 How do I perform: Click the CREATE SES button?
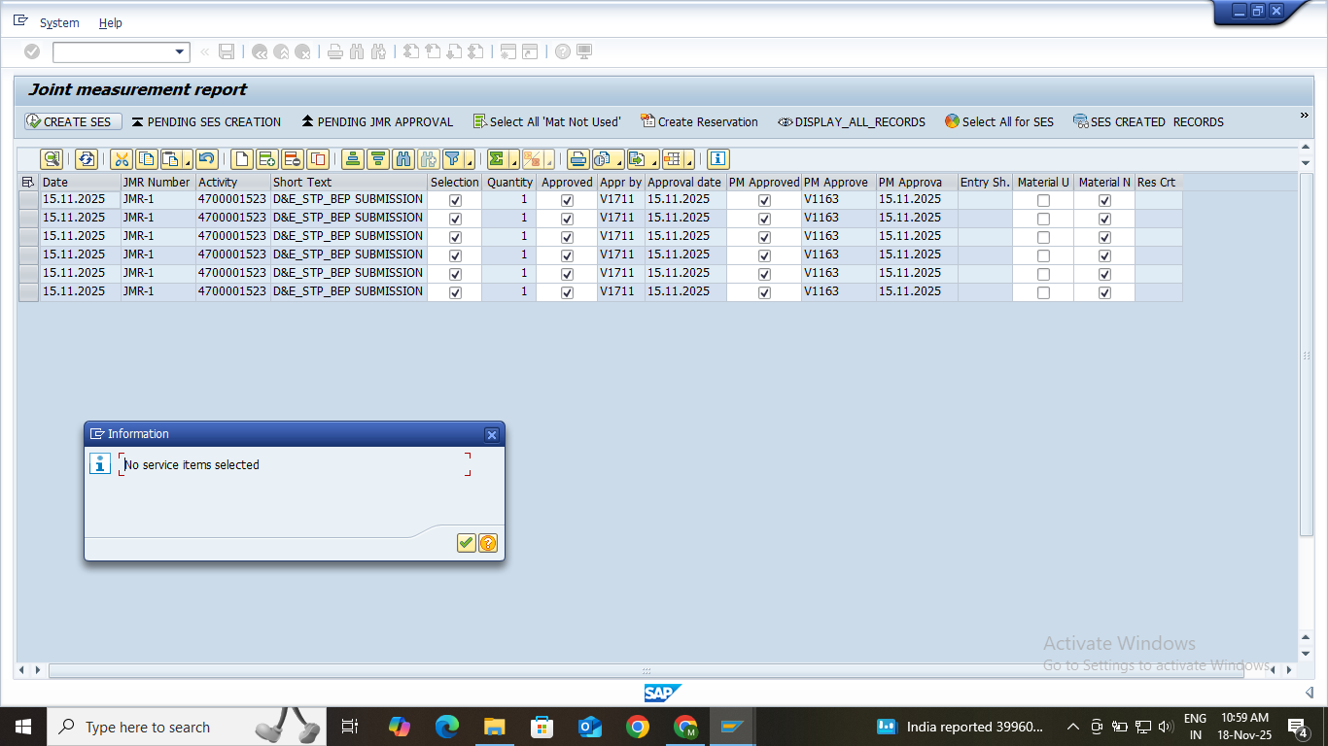(x=74, y=122)
